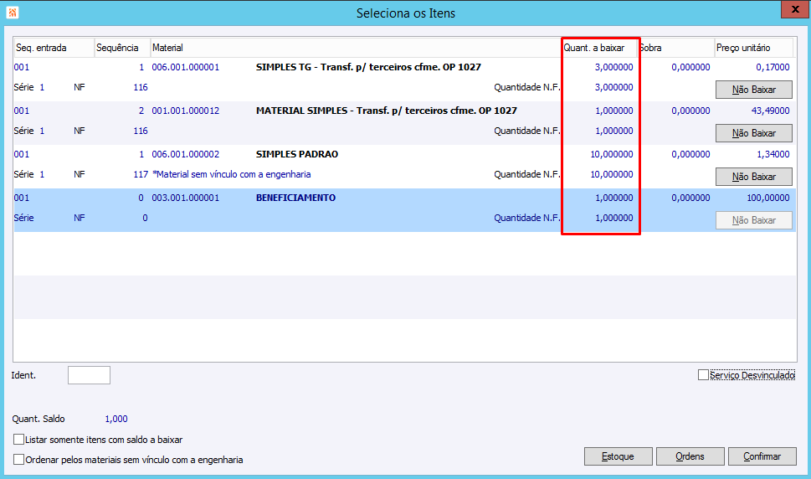Screen dimensions: 811x479
Task: Select material code 006.001.000002
Action: pyautogui.click(x=185, y=154)
